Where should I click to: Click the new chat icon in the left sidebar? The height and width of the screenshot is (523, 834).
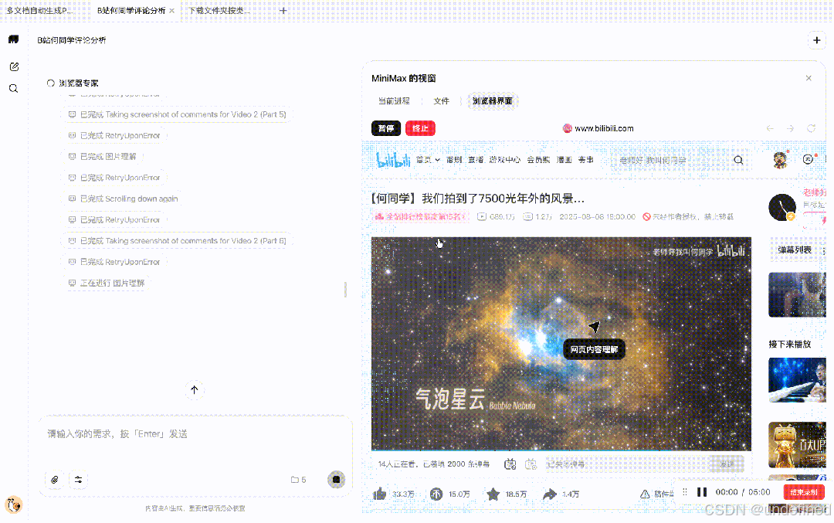[x=12, y=66]
